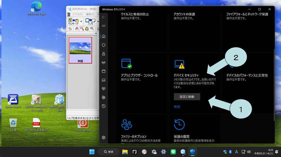
Task: Open Account protection person sidebar icon
Action: (x=104, y=54)
